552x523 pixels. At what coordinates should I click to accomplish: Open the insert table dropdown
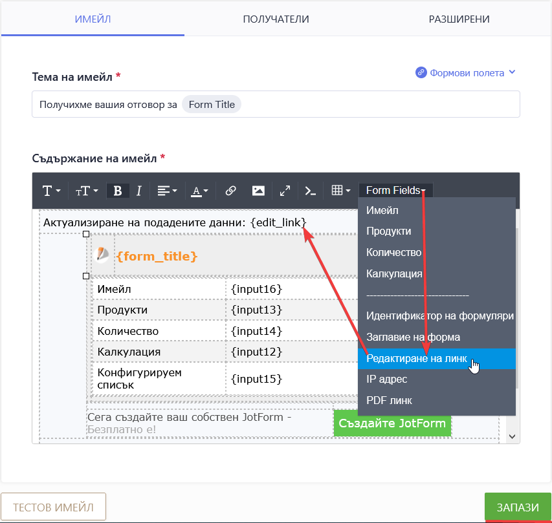point(340,191)
